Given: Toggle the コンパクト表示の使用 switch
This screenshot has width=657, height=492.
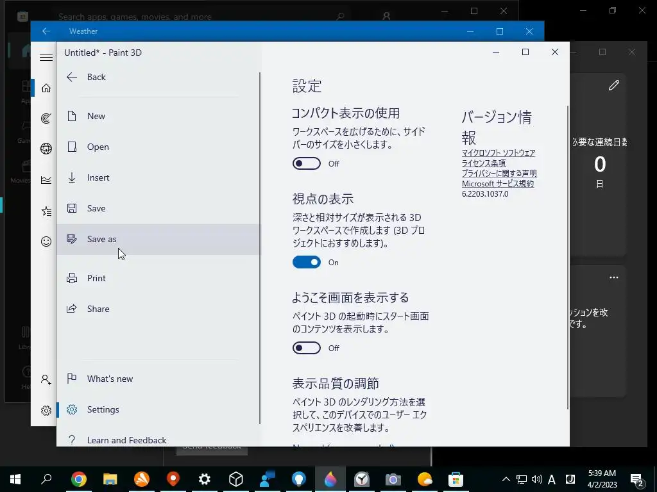Looking at the screenshot, I should [x=307, y=163].
